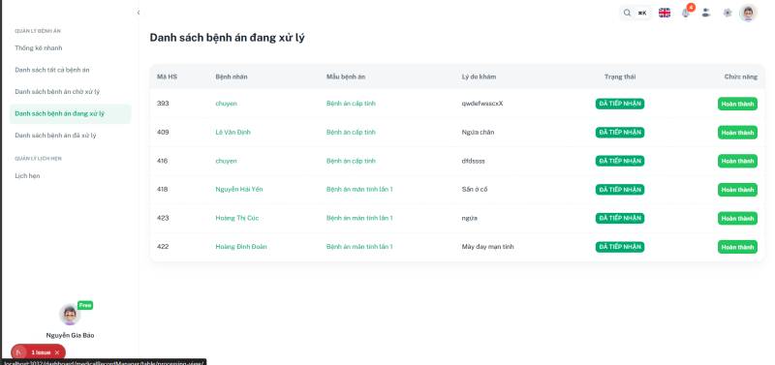Open the 1 Issue dev indicator
This screenshot has width=775, height=365.
(x=41, y=352)
